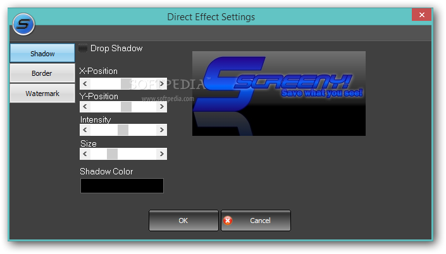Click the Drop Shadow label text

point(116,48)
